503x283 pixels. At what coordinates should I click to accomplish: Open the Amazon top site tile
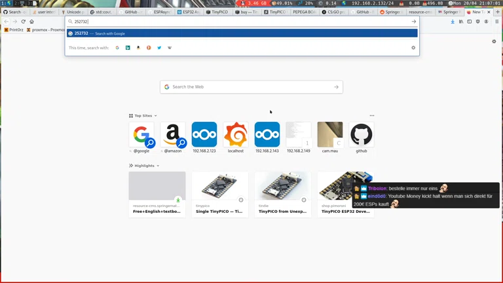click(x=173, y=135)
